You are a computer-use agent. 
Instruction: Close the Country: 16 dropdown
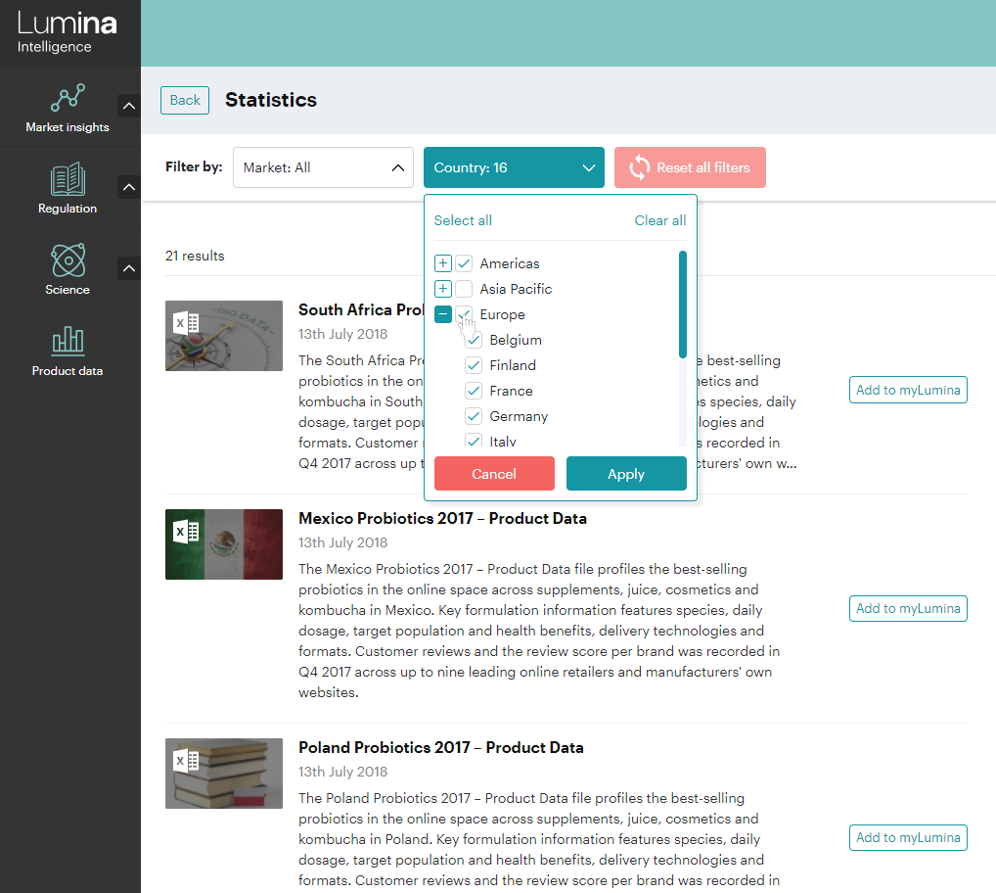pos(514,167)
